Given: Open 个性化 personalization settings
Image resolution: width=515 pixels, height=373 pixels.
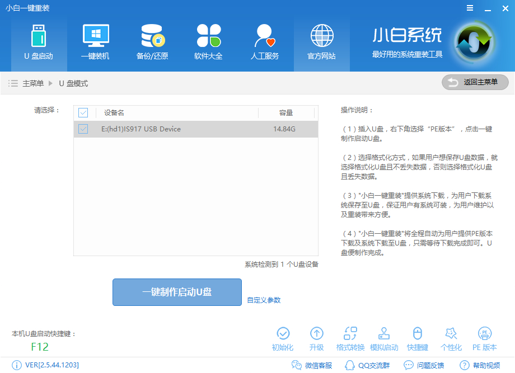Looking at the screenshot, I should point(451,338).
